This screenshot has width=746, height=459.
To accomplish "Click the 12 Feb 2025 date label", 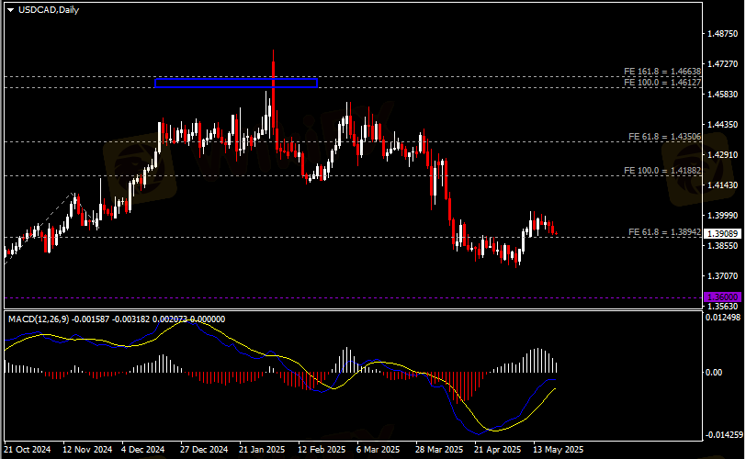I will (322, 449).
